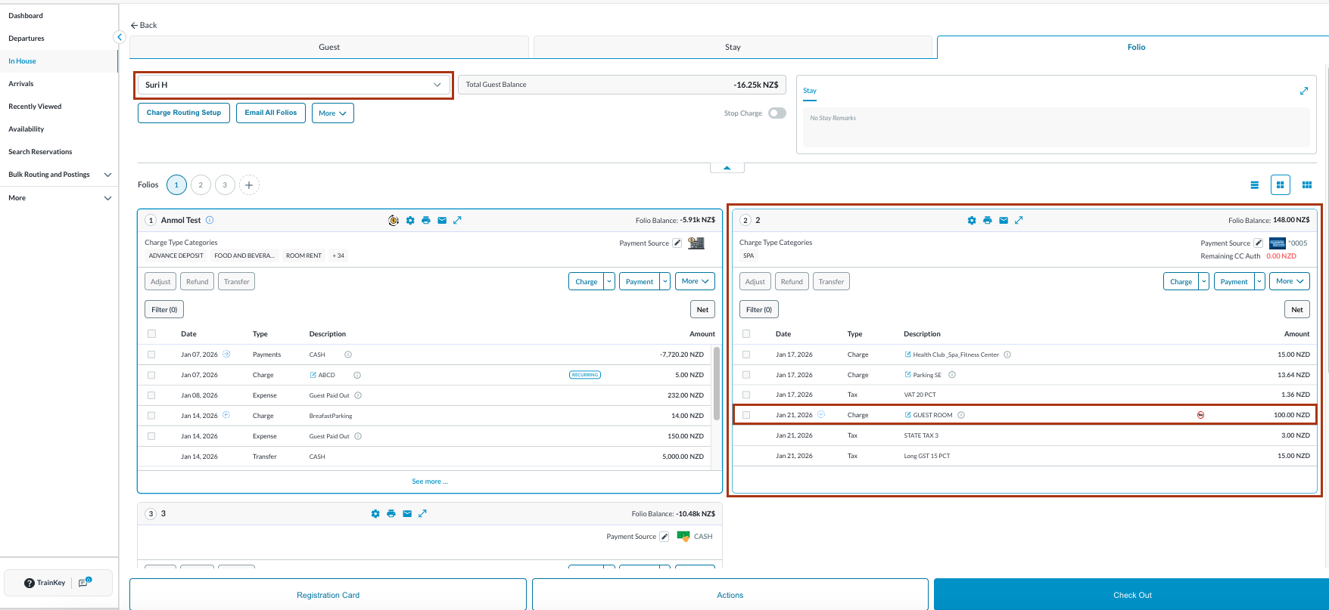
Task: Open Arrivals in the sidebar
Action: [21, 84]
